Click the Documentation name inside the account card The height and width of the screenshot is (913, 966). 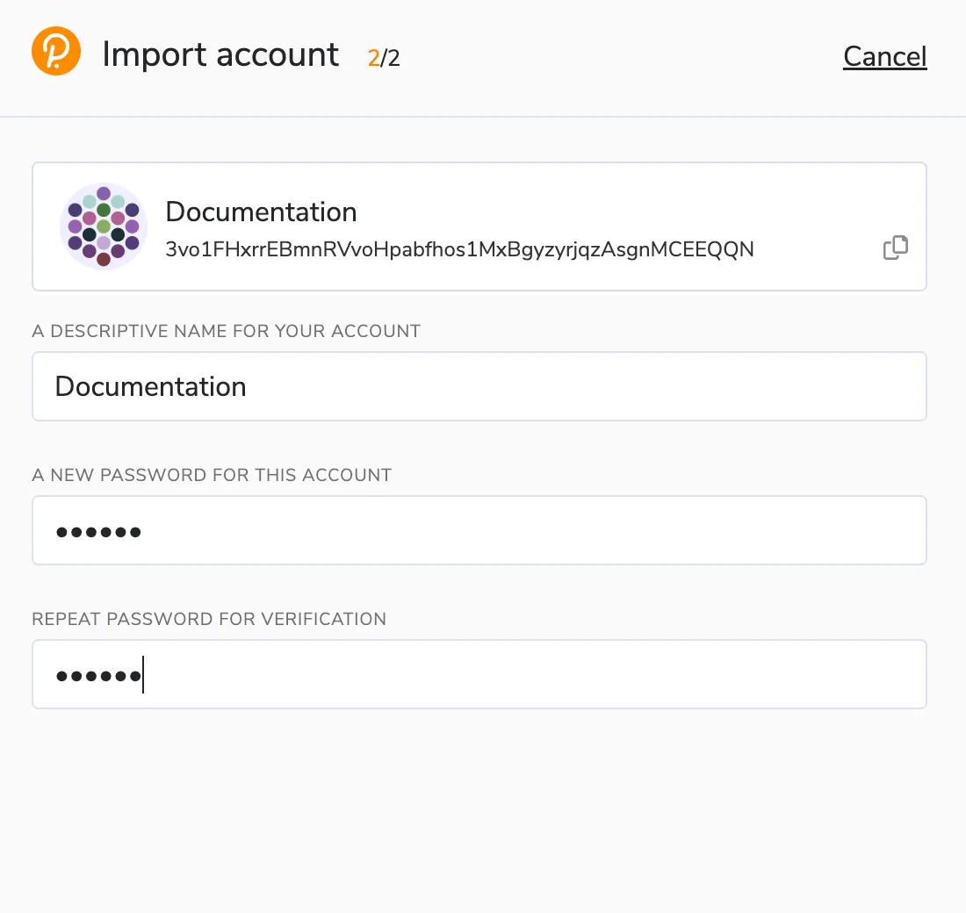pos(261,212)
